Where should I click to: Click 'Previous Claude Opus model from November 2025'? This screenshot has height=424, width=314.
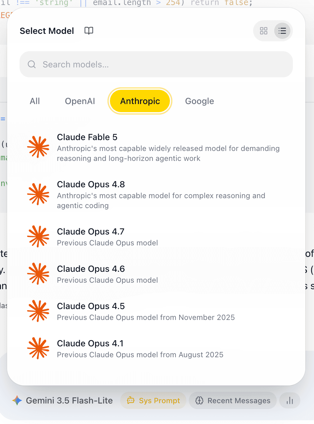146,317
